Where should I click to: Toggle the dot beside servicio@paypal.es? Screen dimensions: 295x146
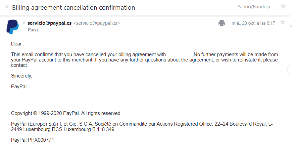click(24, 23)
